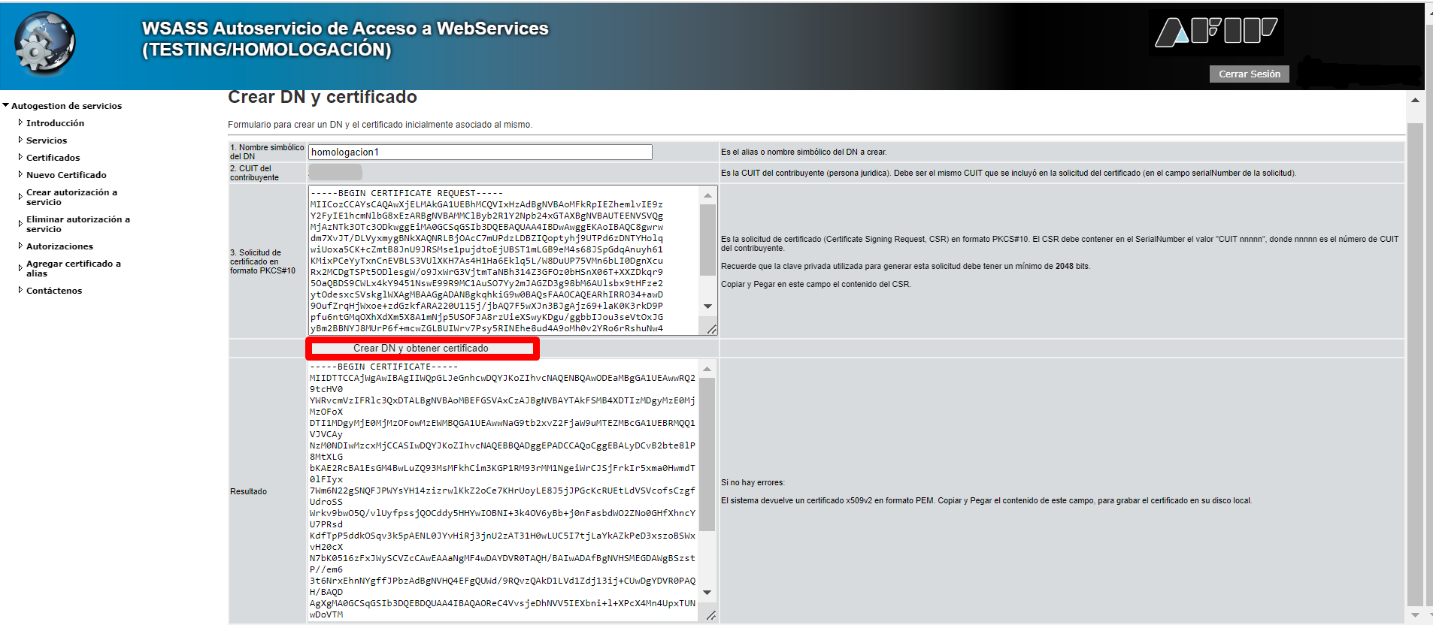The width and height of the screenshot is (1433, 637).
Task: Click the 'Recuerde que la clave privada' note
Action: tap(905, 266)
